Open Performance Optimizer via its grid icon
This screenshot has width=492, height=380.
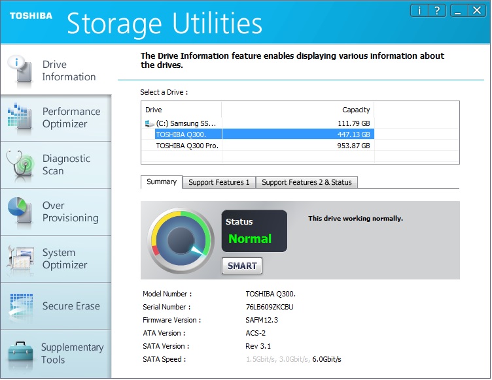coord(20,117)
